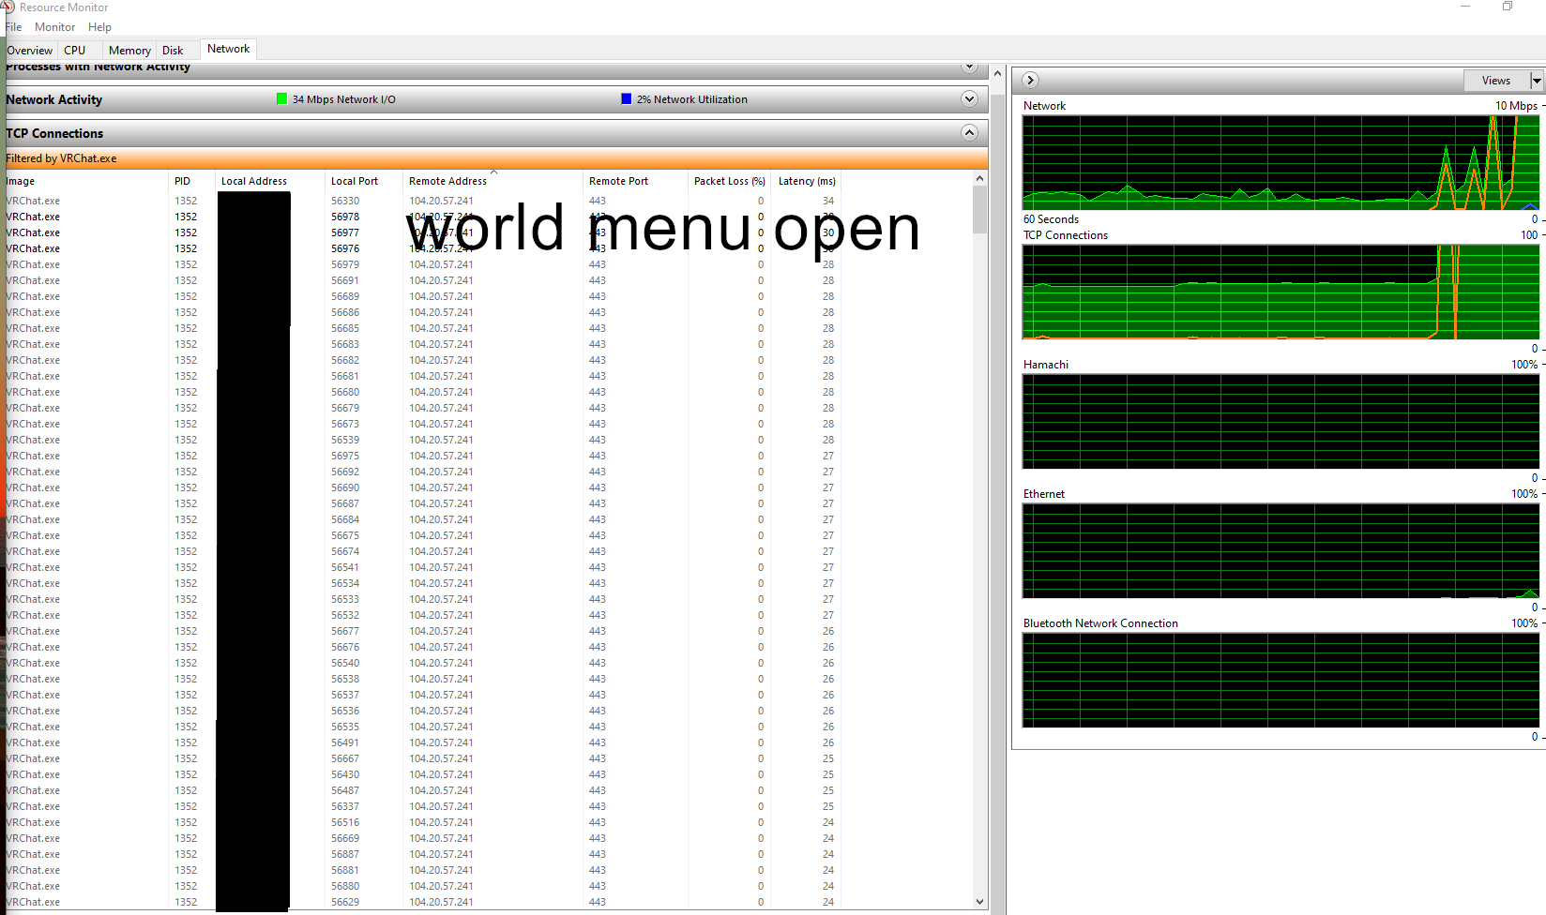
Task: Collapse the TCP Connections section
Action: tap(969, 133)
